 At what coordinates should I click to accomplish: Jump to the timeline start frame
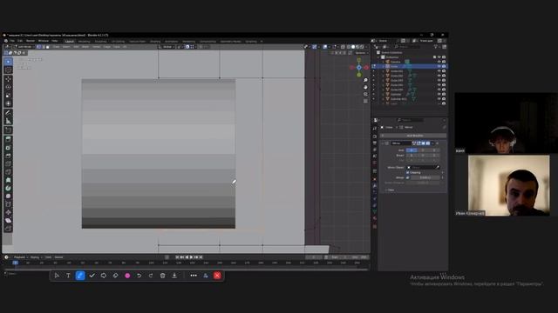(178, 257)
